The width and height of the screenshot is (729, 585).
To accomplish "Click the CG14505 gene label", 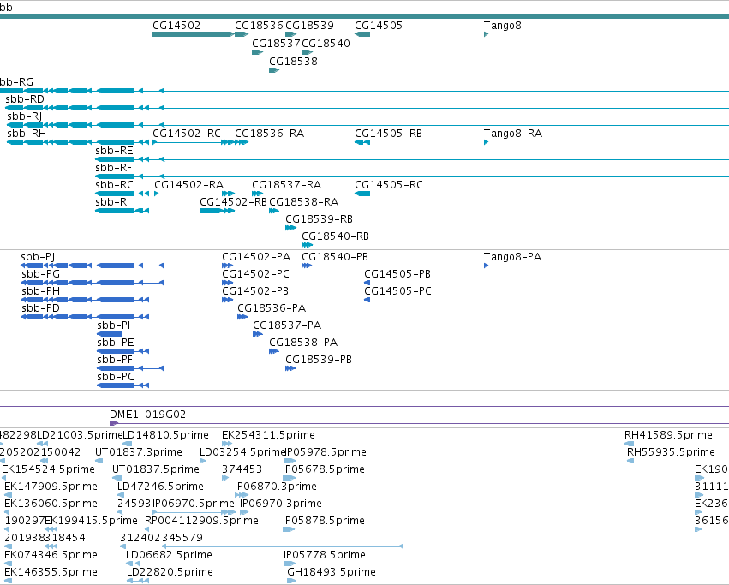I will click(x=379, y=26).
